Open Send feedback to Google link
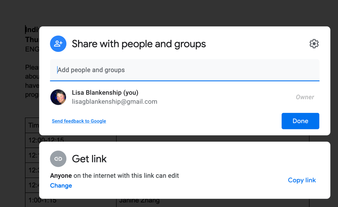 [x=79, y=121]
